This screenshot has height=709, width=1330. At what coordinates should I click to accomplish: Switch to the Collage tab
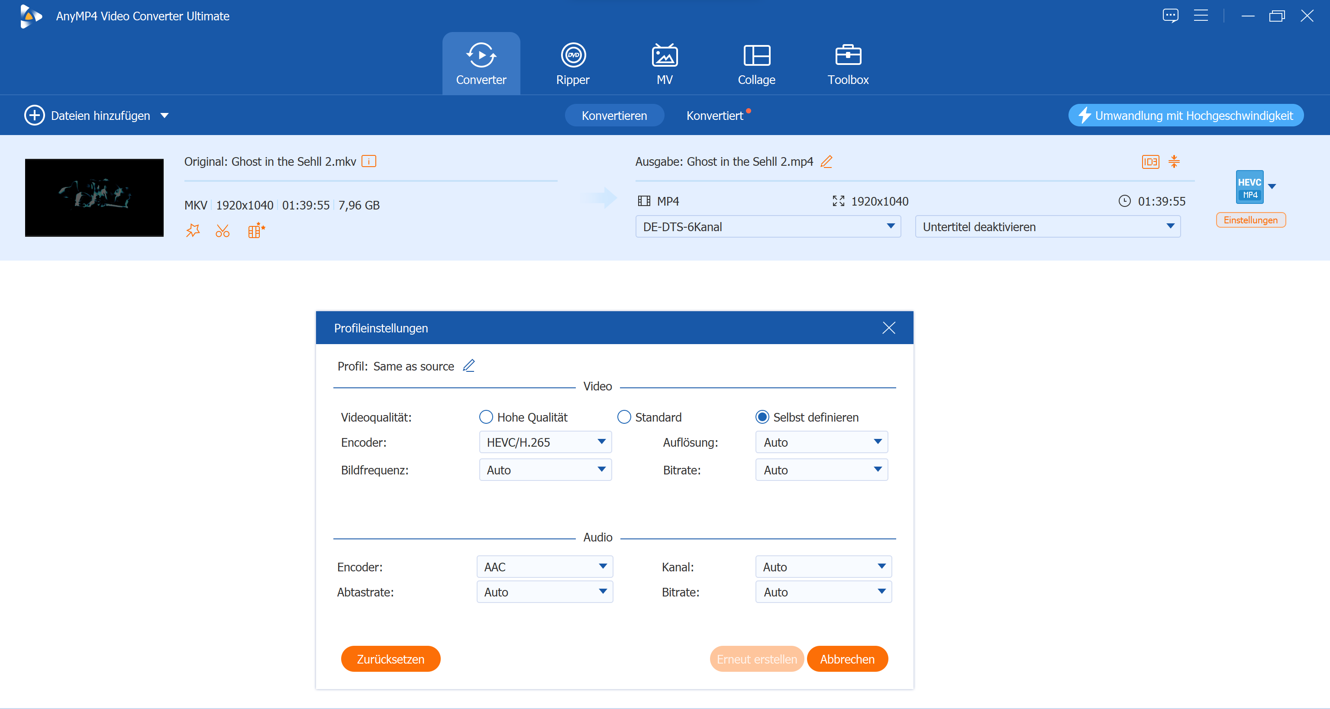click(756, 64)
